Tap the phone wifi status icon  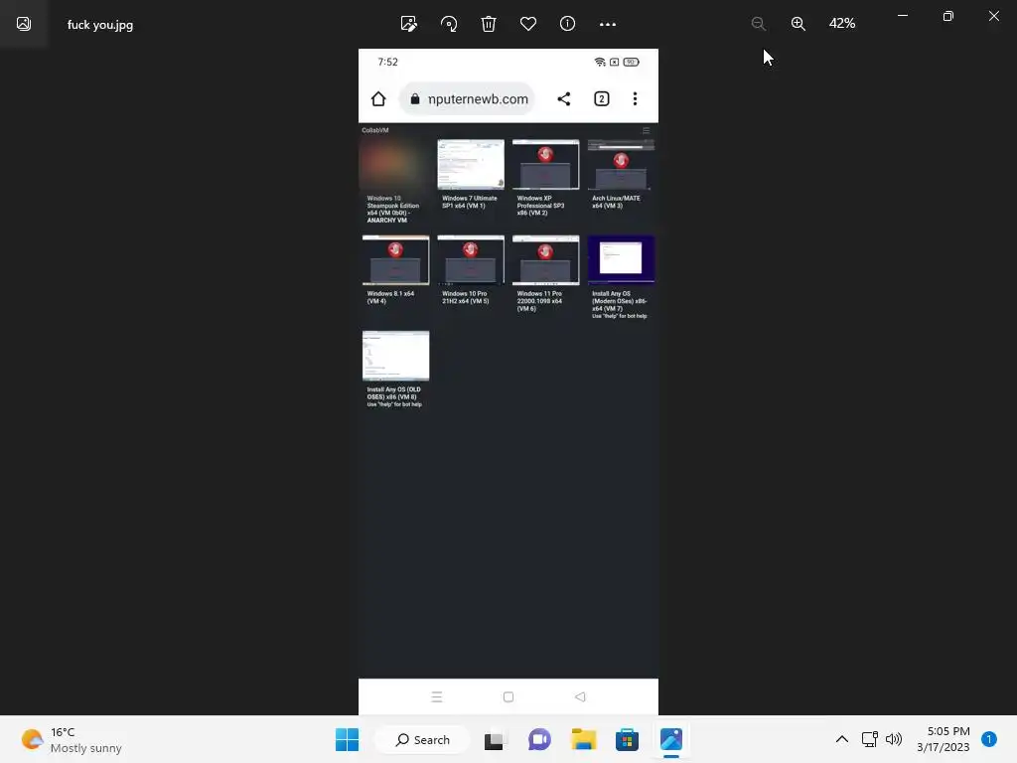pos(600,63)
